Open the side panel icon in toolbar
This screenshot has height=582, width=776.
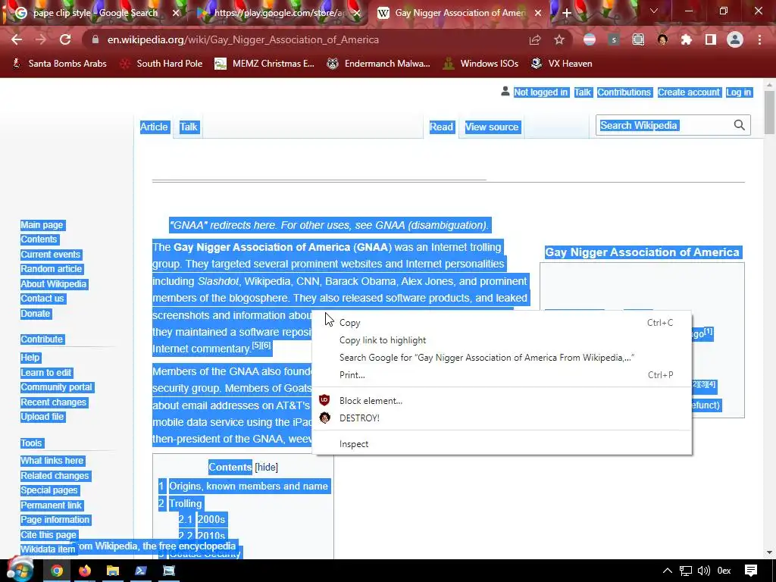[711, 39]
